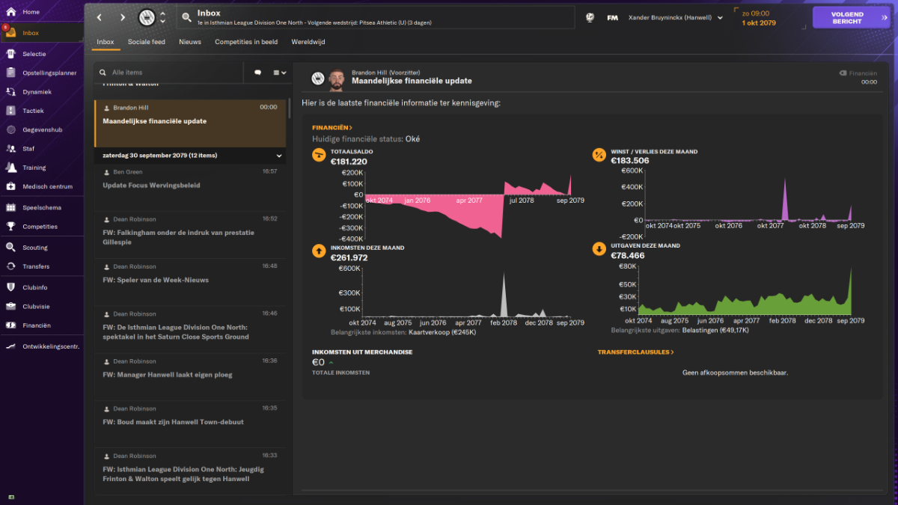Open Update Focus Wervingsbeleid message
Image resolution: width=898 pixels, height=505 pixels.
coord(190,186)
